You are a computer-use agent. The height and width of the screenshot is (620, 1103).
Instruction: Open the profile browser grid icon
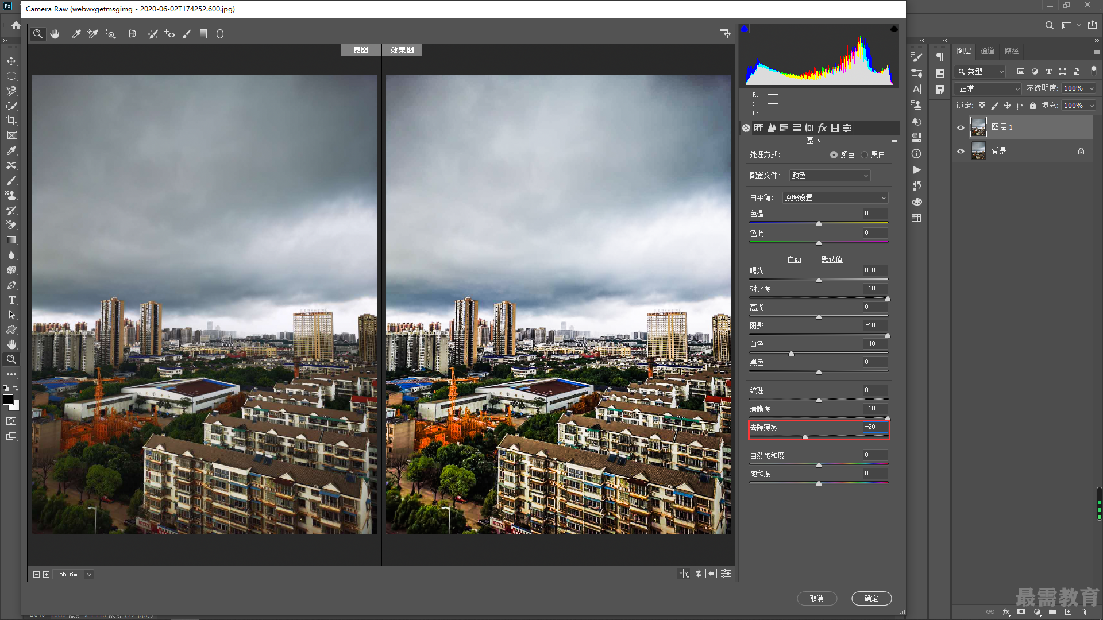click(x=881, y=175)
